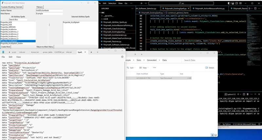This screenshot has height=140, width=262.
Task: Open VS Code Go menu
Action: click(126, 3)
